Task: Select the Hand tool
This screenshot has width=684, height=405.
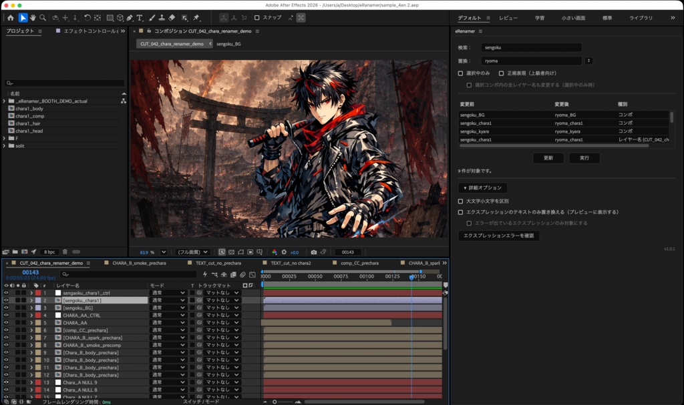Action: coord(33,18)
